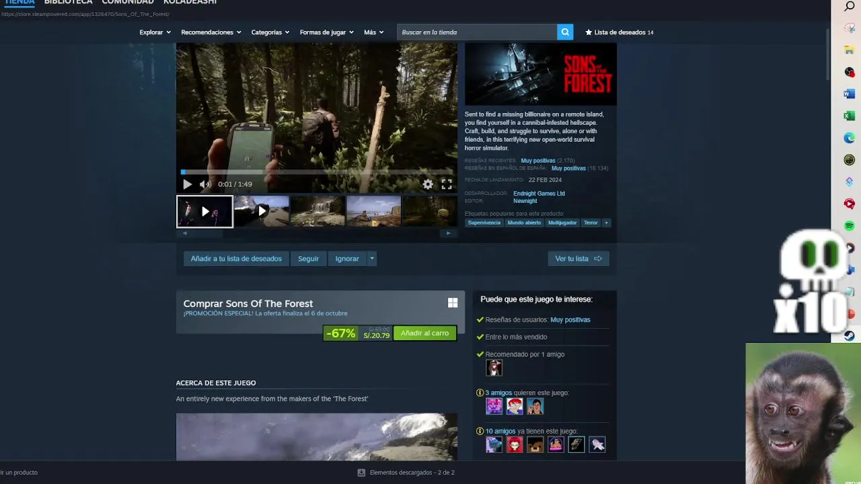Open trailer video settings gear
The image size is (861, 484).
[428, 184]
